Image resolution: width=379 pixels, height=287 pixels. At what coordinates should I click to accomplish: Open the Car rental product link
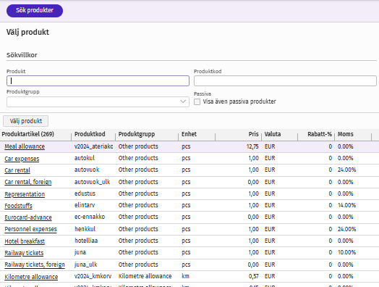(17, 170)
